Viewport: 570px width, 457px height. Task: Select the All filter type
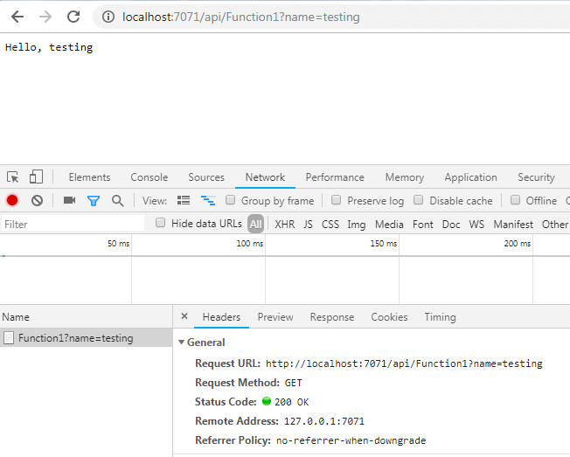256,225
